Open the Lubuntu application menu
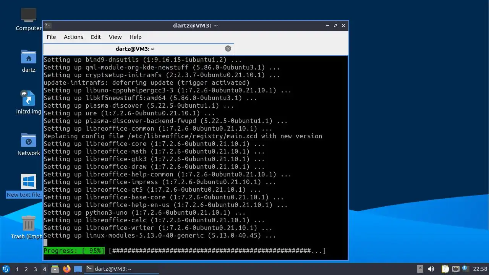Image resolution: width=489 pixels, height=275 pixels. [x=6, y=269]
